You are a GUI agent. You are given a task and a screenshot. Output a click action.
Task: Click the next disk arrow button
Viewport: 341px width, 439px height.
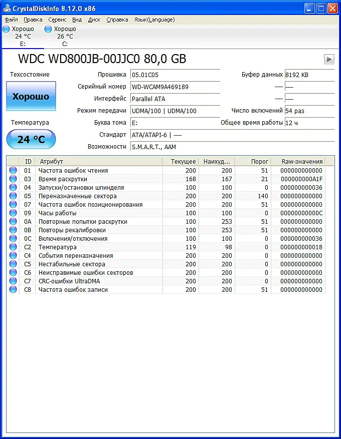[329, 59]
